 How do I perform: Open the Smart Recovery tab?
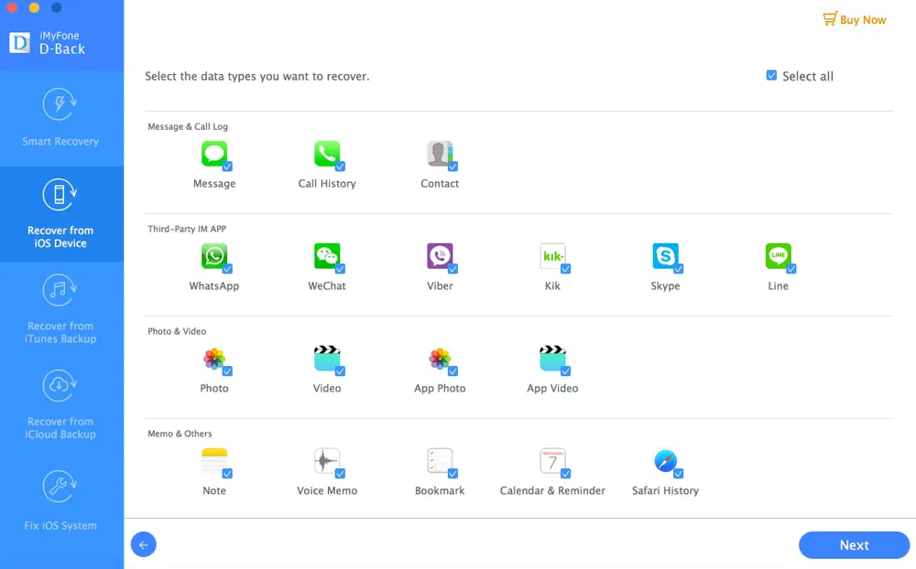(x=60, y=118)
